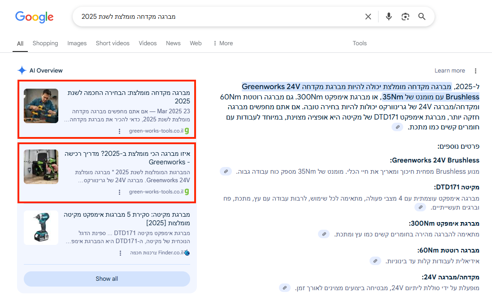Image resolution: width=492 pixels, height=300 pixels.
Task: Switch to the Shopping tab
Action: click(x=45, y=43)
